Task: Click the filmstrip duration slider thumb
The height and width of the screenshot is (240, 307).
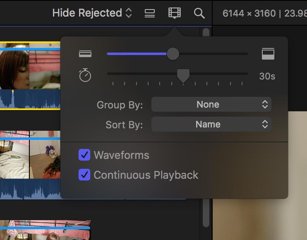Action: click(x=183, y=76)
